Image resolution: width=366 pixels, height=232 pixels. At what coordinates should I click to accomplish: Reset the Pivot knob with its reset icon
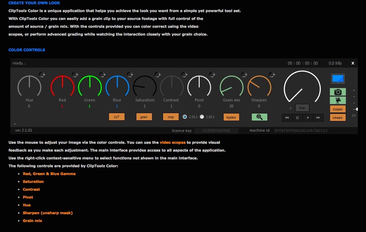[212, 74]
